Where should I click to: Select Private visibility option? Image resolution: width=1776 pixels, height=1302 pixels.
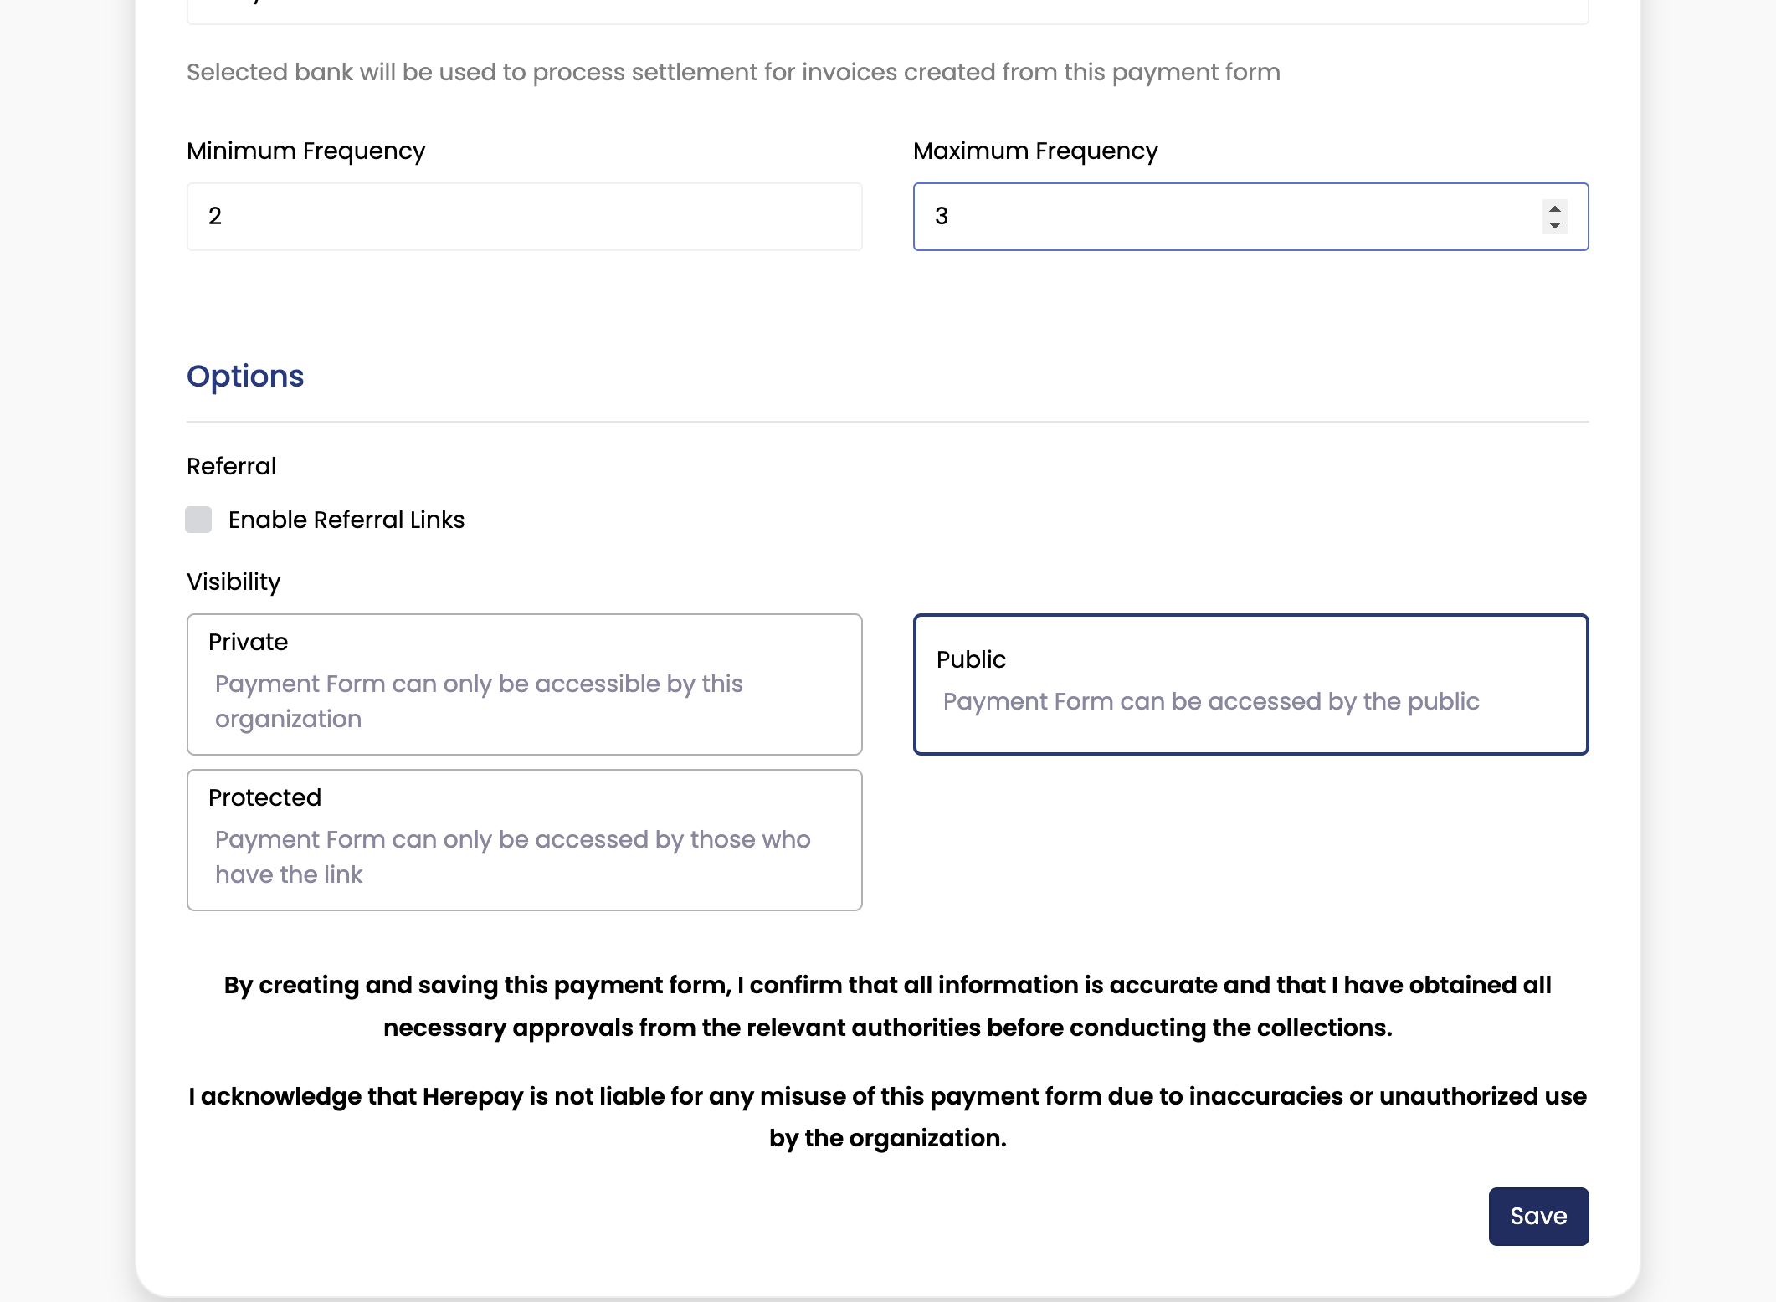click(524, 684)
